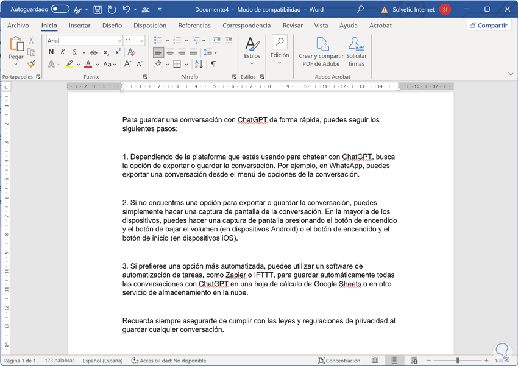The image size is (518, 366).
Task: Select align left paragraph alignment
Action: 158,52
